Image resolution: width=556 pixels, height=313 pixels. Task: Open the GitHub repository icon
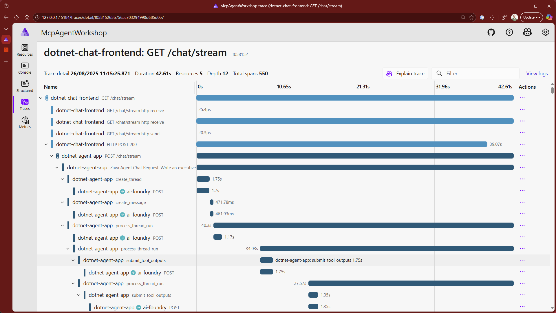(x=491, y=32)
